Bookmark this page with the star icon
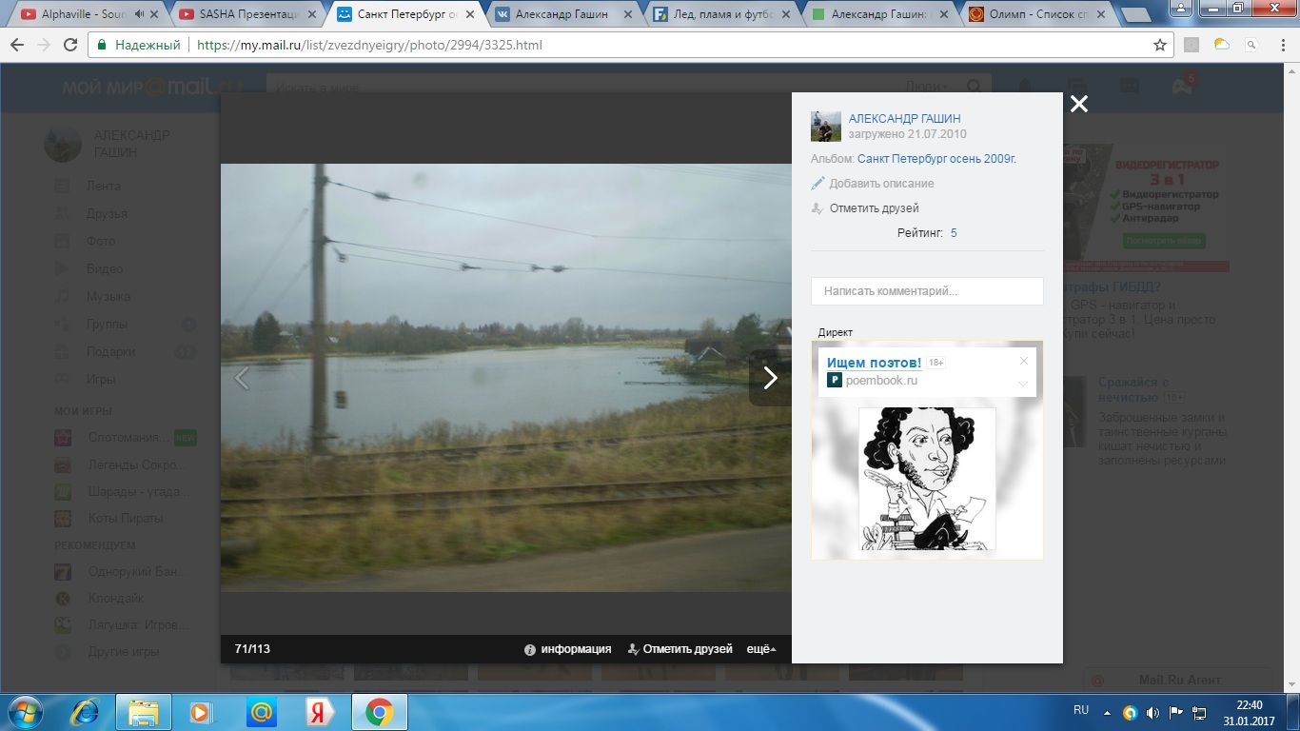Viewport: 1300px width, 731px height. pyautogui.click(x=1159, y=45)
